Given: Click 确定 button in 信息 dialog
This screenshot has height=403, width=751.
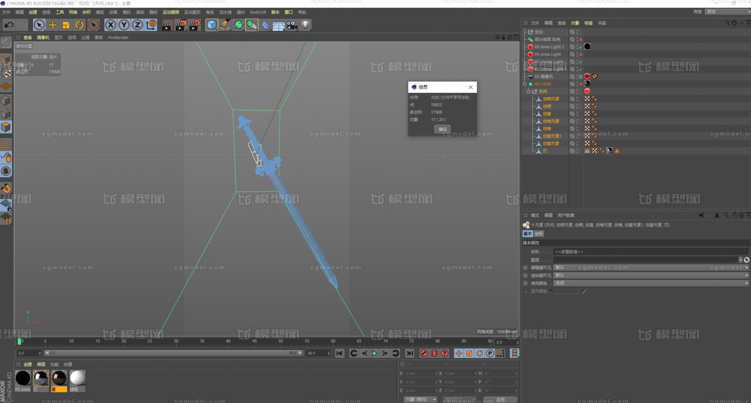Looking at the screenshot, I should point(442,129).
